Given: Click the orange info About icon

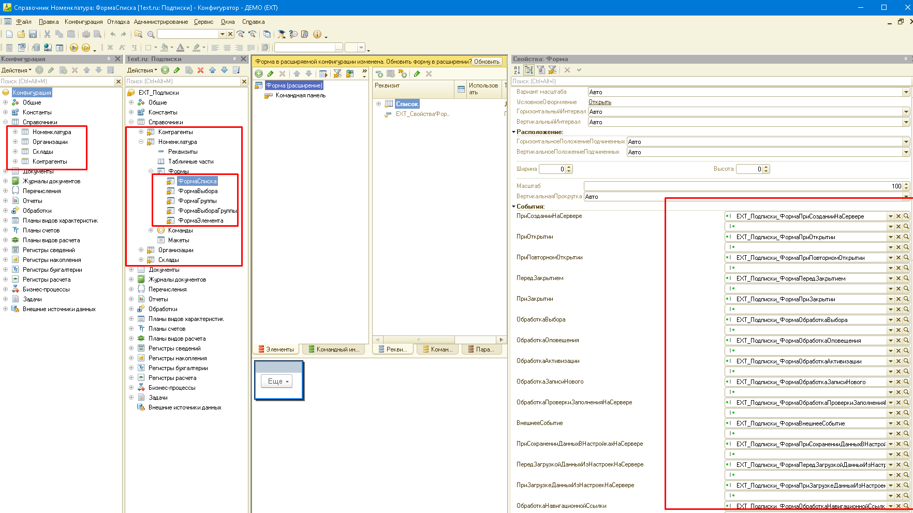Looking at the screenshot, I should (317, 34).
